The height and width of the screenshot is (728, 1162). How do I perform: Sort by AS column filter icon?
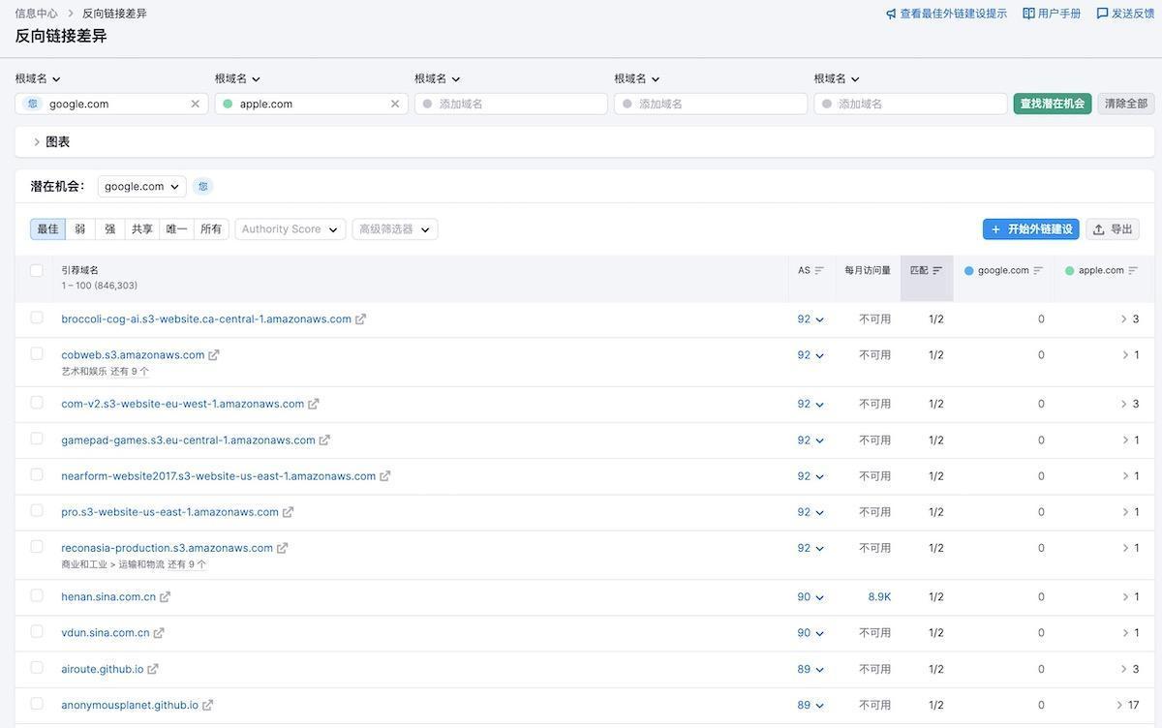(819, 271)
